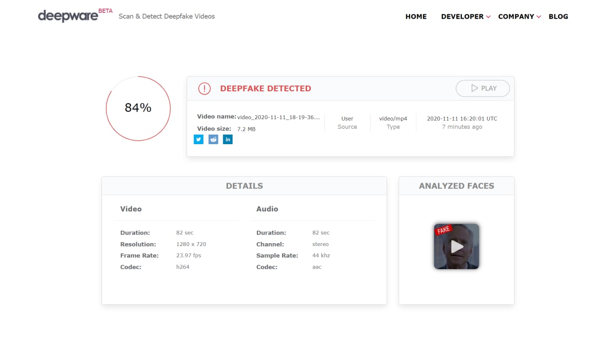Viewport: 616px width, 346px height.
Task: Click the video file name video_2020-11-11_18-19-36
Action: point(279,117)
